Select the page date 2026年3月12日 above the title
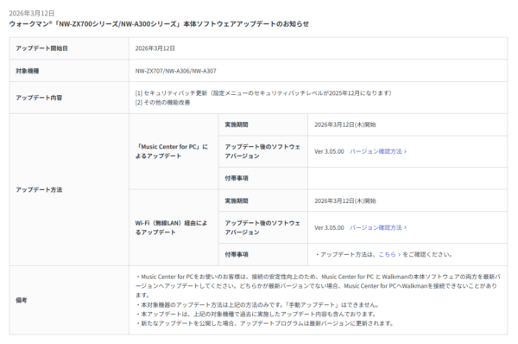 [x=32, y=13]
